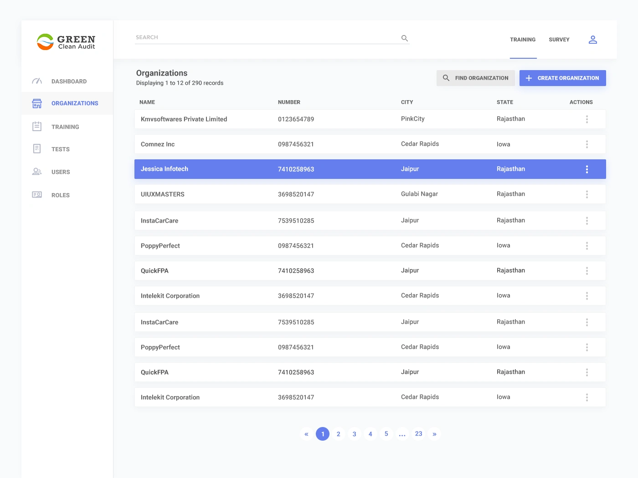Select the Comnez Inc name

click(158, 144)
